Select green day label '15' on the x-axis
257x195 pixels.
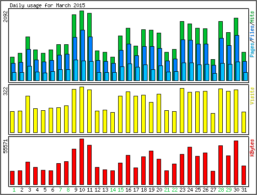[121, 190]
